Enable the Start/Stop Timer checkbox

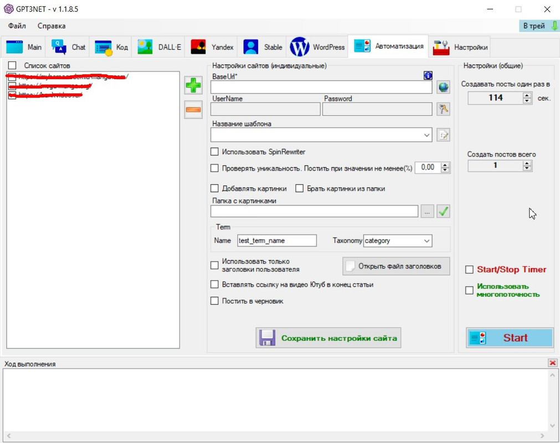click(x=469, y=270)
